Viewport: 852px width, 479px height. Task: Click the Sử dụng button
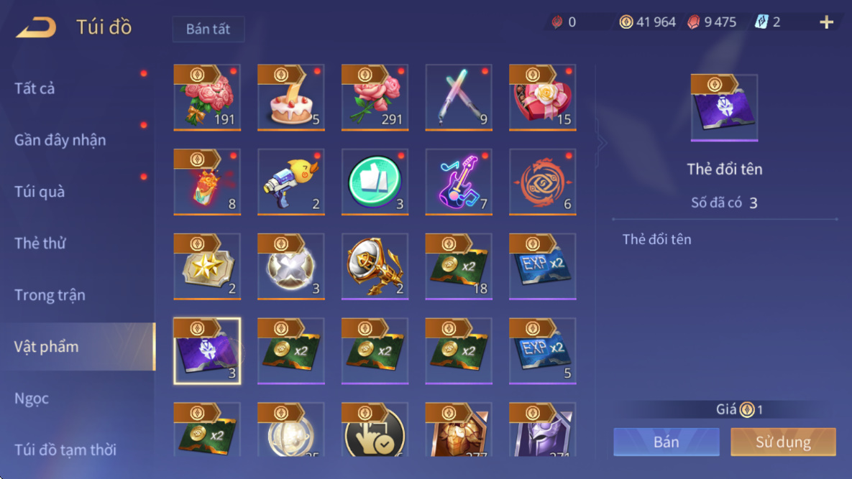pyautogui.click(x=783, y=442)
